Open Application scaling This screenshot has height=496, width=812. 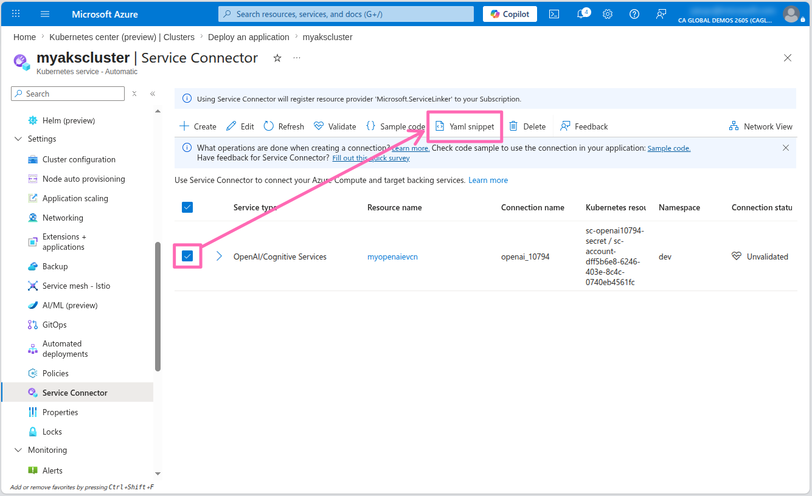75,198
